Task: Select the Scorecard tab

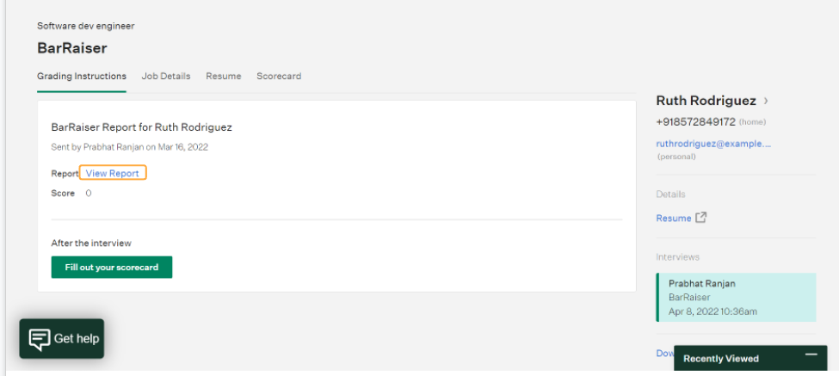Action: pyautogui.click(x=279, y=76)
